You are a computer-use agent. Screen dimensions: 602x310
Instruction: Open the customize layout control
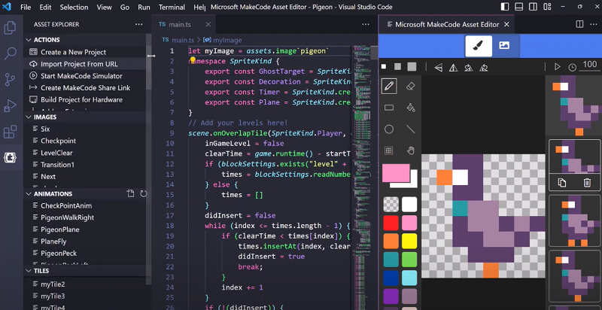(x=547, y=7)
